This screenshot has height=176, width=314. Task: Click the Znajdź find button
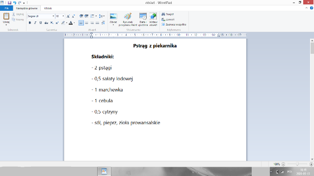(168, 14)
